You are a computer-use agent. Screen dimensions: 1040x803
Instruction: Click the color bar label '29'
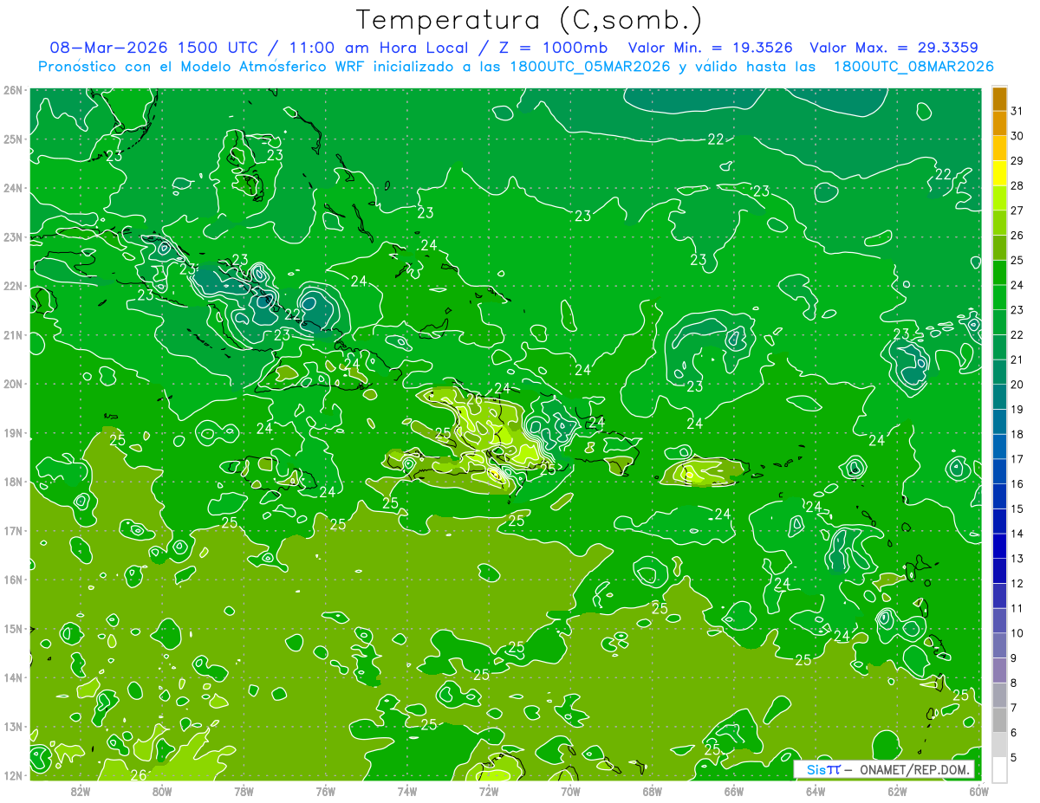(1017, 161)
